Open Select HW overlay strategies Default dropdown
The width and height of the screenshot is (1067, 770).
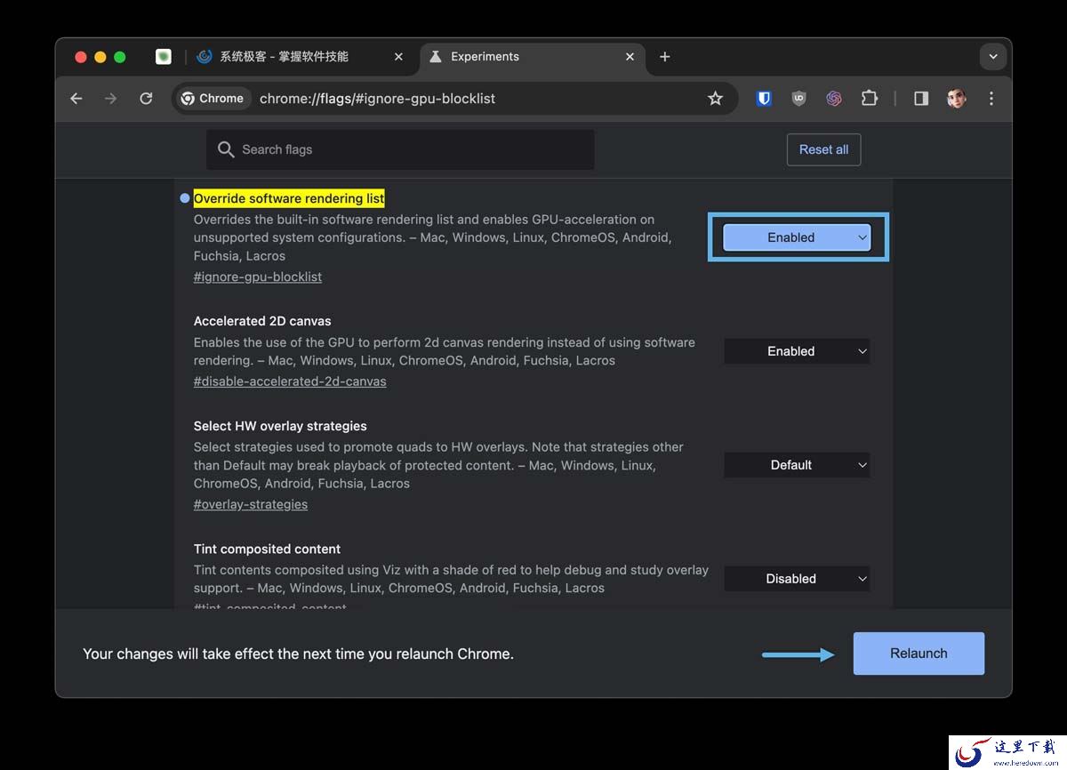pos(797,465)
